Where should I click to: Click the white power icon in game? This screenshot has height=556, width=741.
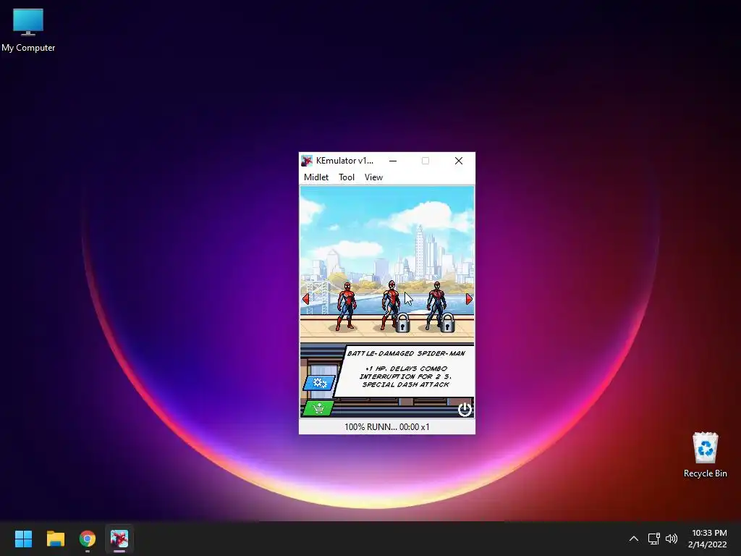465,409
